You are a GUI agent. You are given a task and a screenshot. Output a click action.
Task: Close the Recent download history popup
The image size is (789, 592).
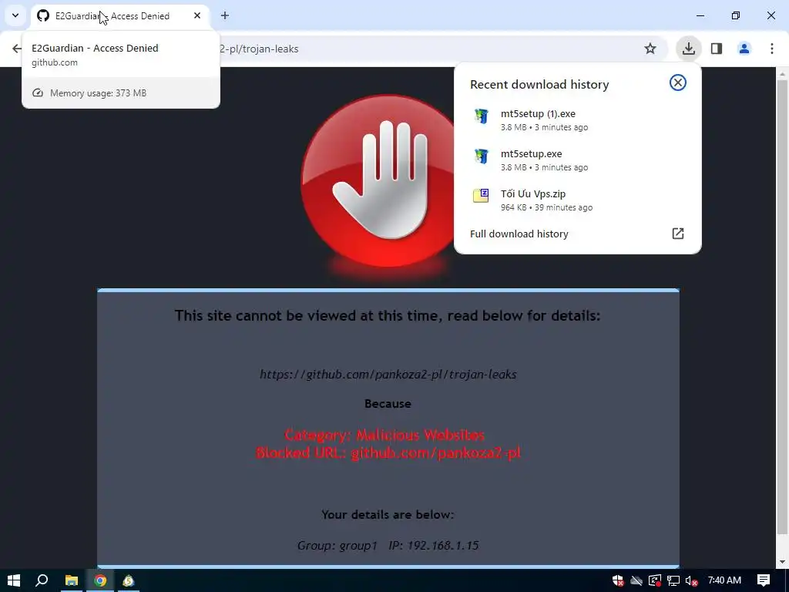(x=678, y=82)
